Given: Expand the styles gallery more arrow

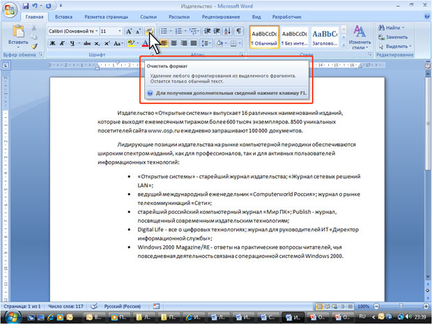Looking at the screenshot, I should (344, 45).
